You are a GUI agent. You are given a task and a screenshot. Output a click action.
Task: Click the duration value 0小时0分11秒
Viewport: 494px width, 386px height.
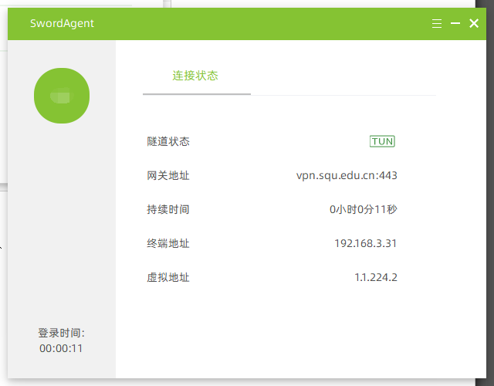coord(363,209)
